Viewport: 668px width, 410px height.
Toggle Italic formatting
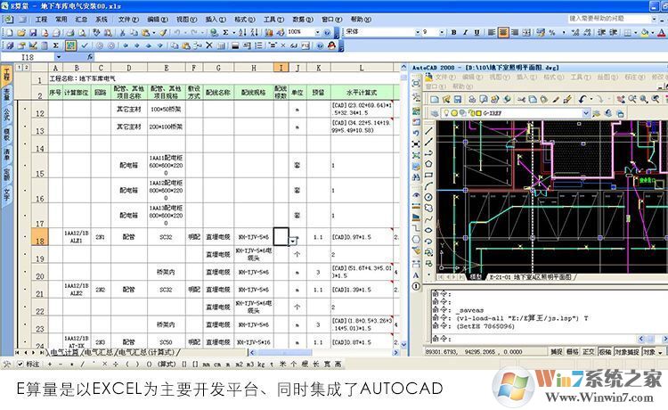(x=465, y=32)
